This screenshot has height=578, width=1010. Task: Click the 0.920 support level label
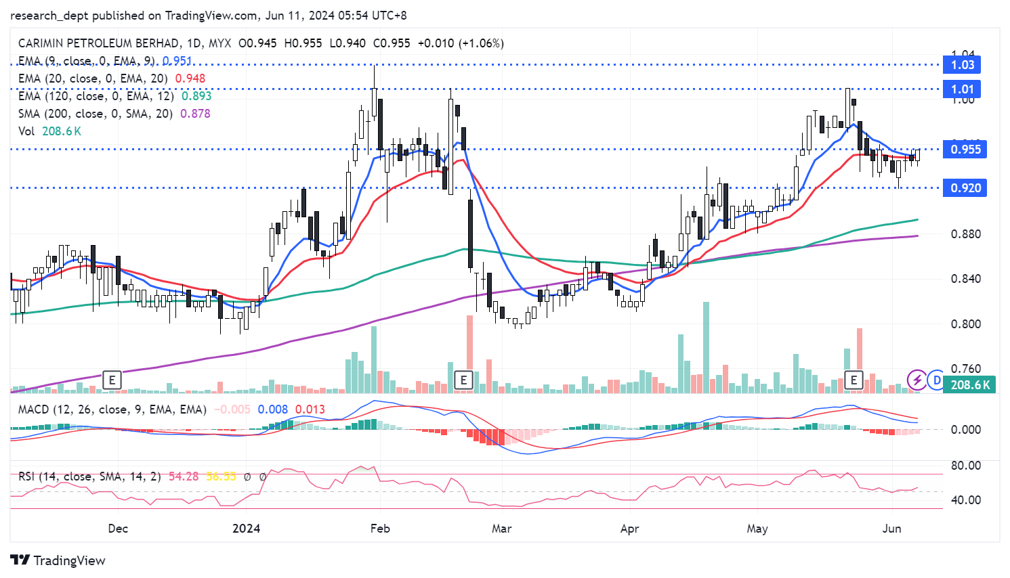coord(965,188)
